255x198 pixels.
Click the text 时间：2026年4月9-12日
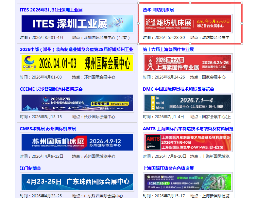(42, 156)
